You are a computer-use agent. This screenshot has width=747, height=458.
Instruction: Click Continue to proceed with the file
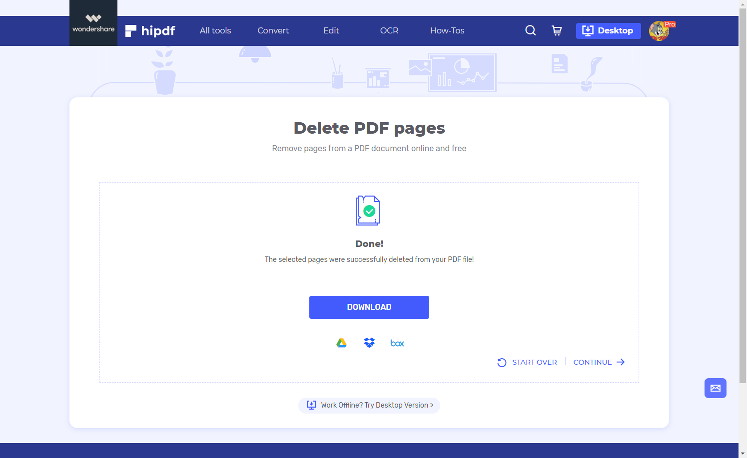click(593, 362)
